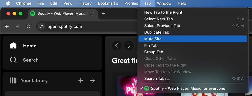
Task: Open the View menu
Action: [68, 3]
